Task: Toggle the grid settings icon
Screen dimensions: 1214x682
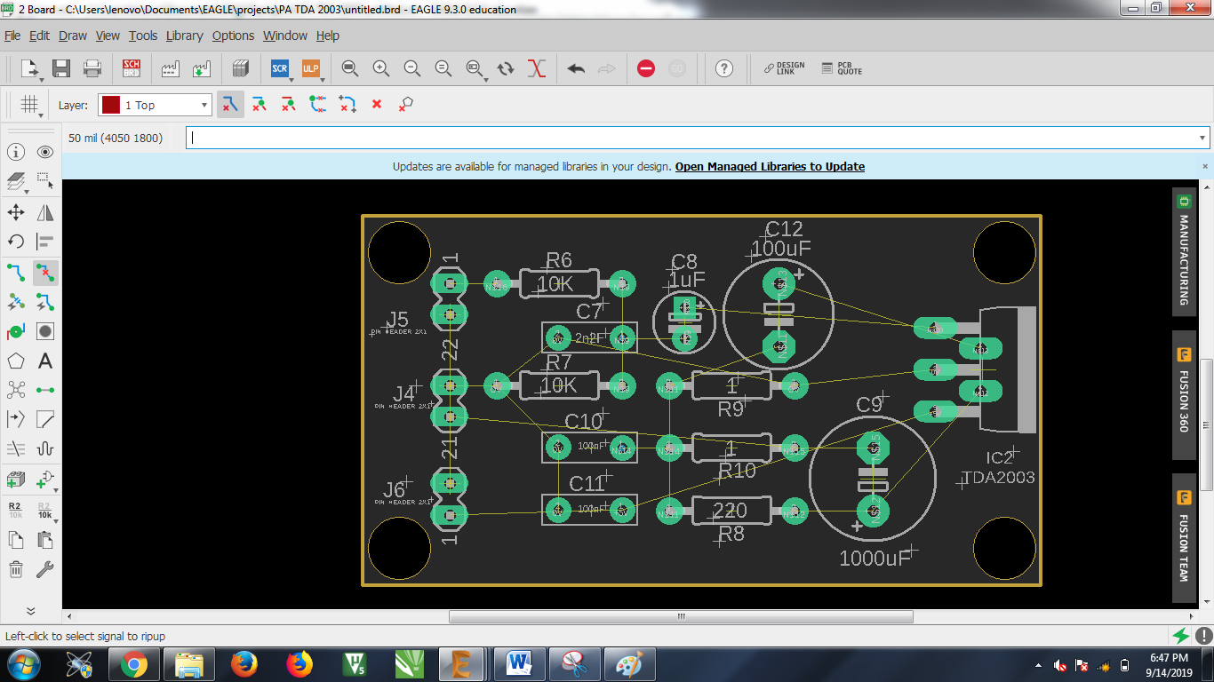Action: point(28,104)
